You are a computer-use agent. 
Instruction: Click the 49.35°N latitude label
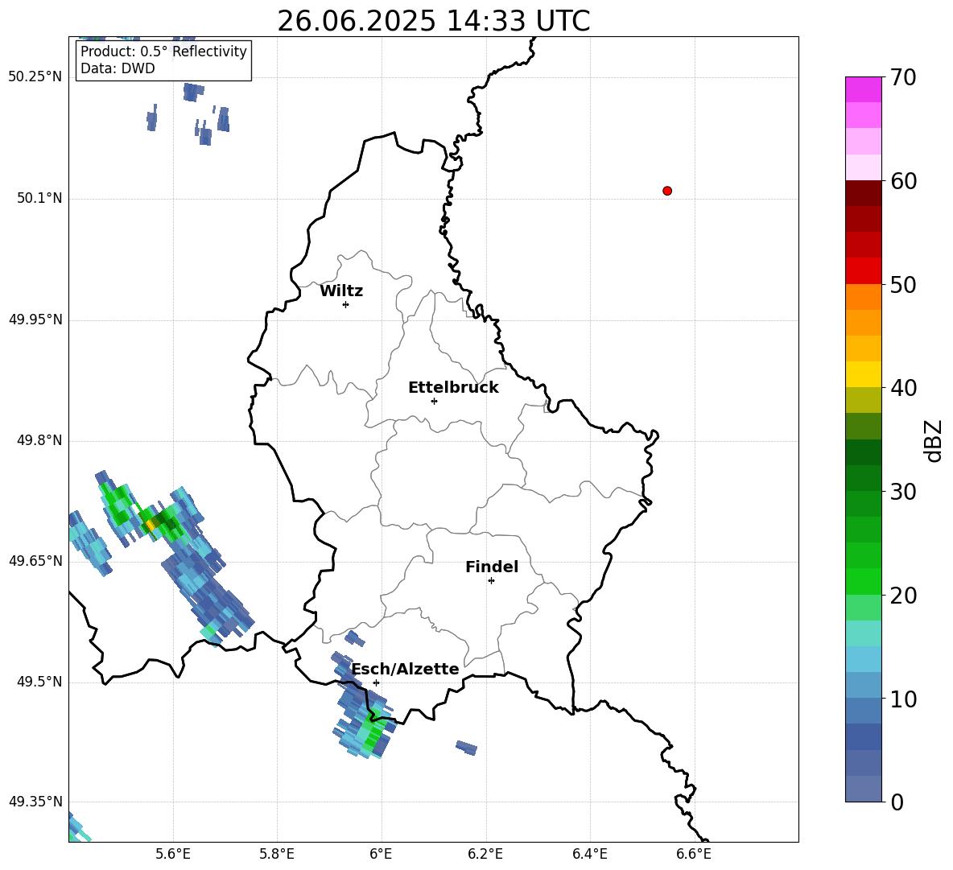tap(35, 802)
